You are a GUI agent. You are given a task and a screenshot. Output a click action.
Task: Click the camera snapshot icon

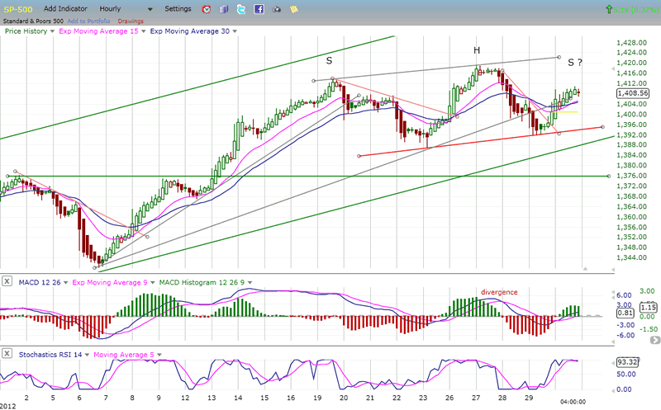coord(277,9)
